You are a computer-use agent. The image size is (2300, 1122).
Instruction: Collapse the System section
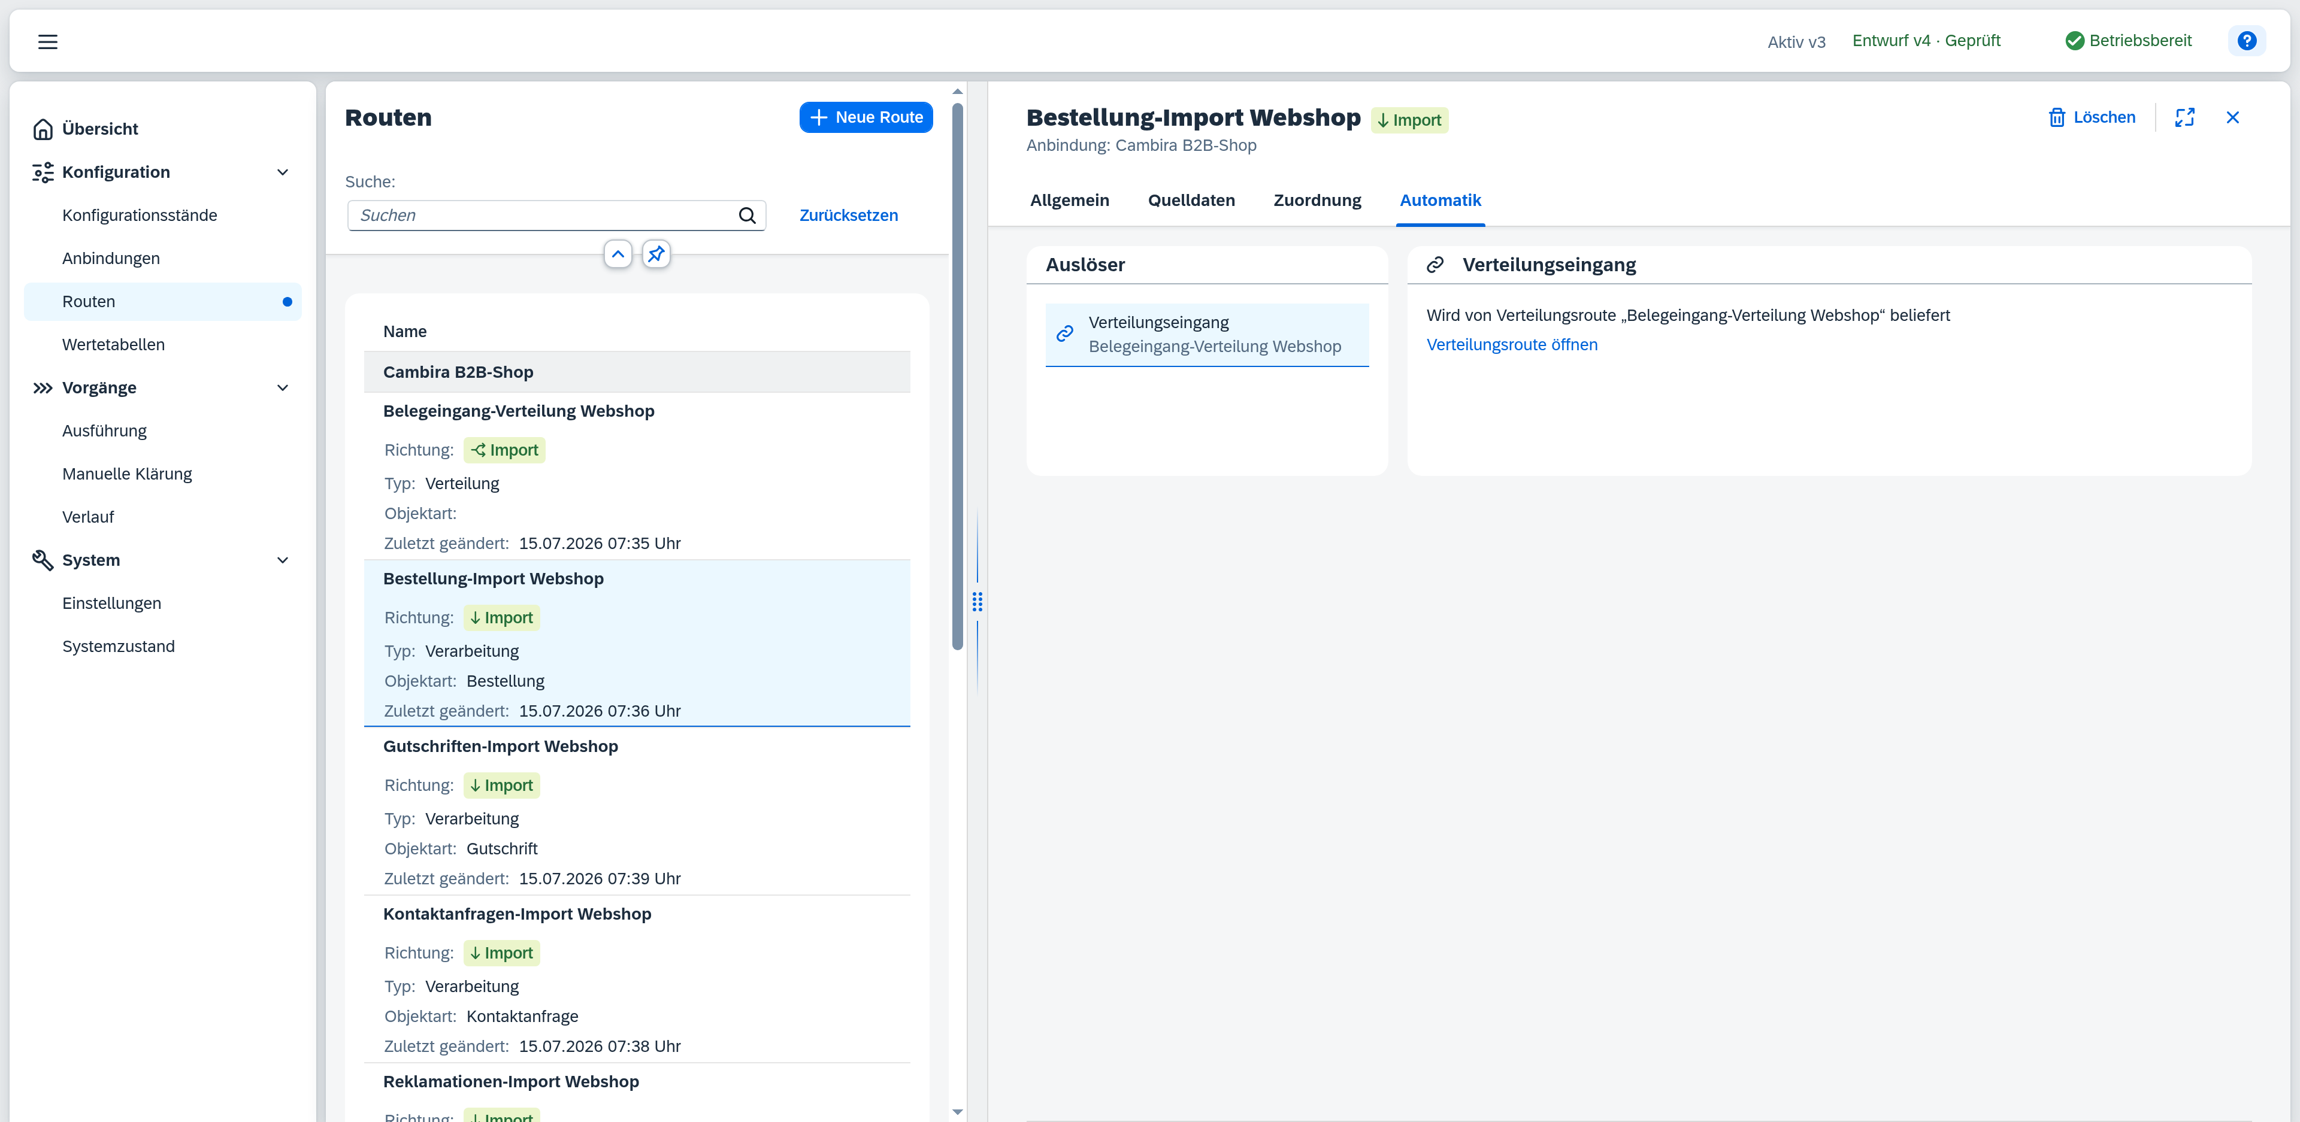point(283,560)
